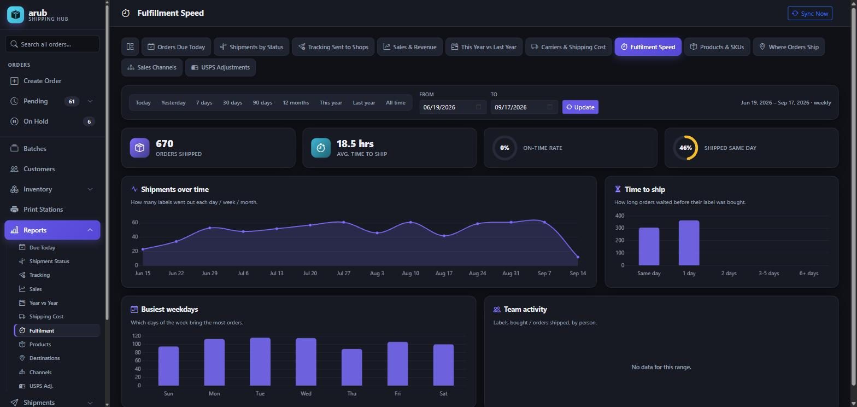Screen dimensions: 857x407
Task: Click the Shipments paper plane sidebar icon
Action: coord(14,403)
